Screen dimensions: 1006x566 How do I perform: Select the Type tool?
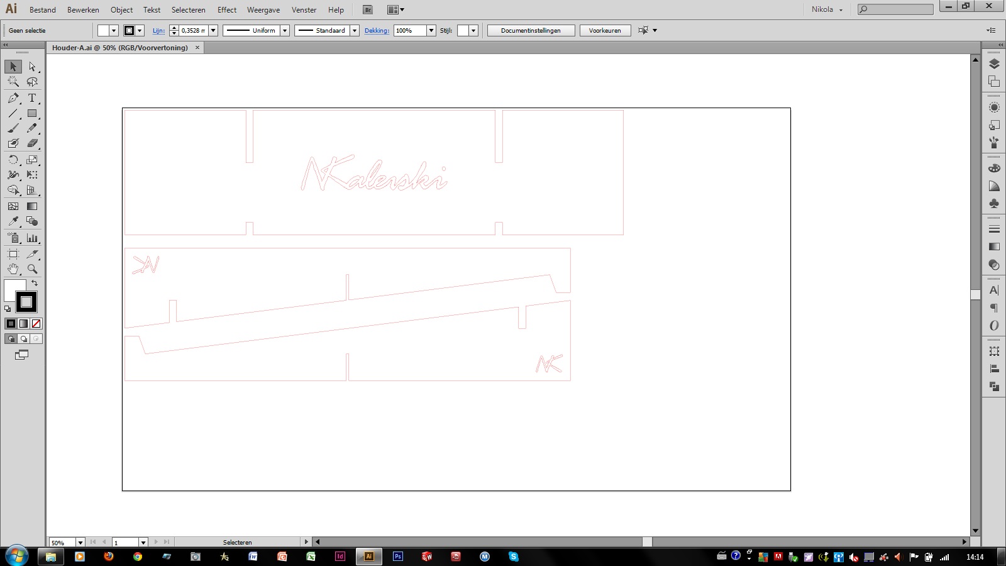click(32, 98)
